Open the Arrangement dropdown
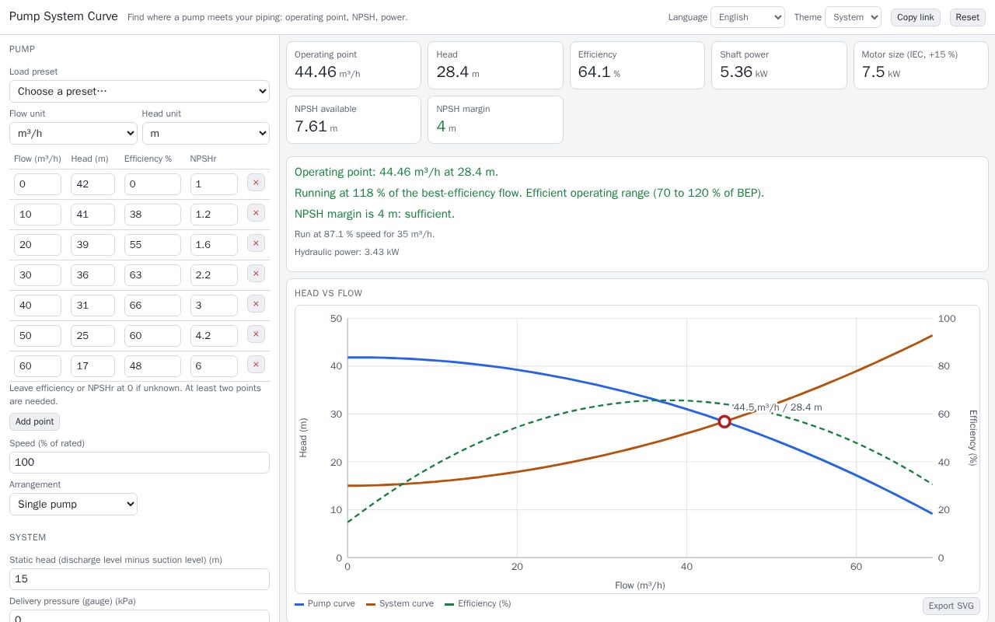Screen dimensions: 995x622 pos(73,504)
